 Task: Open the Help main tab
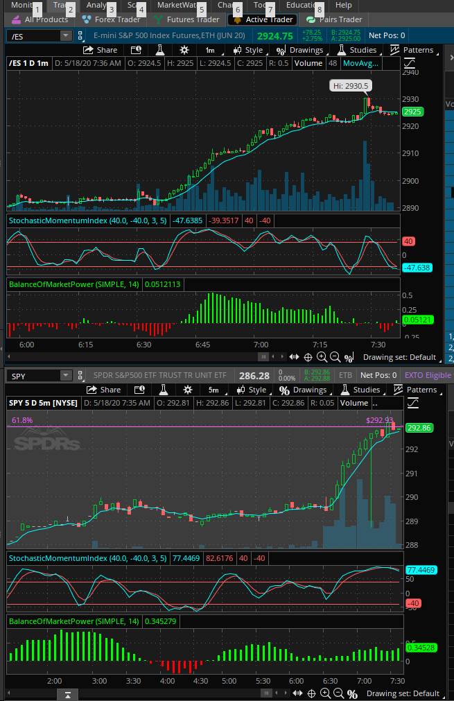point(344,6)
